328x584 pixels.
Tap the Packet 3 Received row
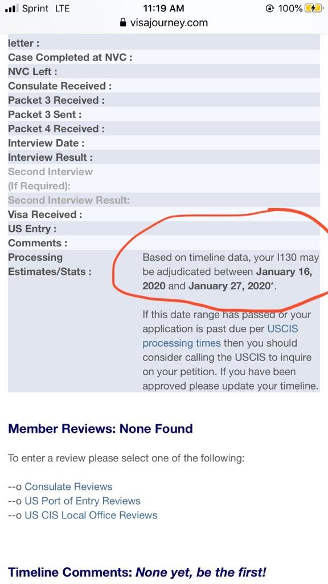163,100
